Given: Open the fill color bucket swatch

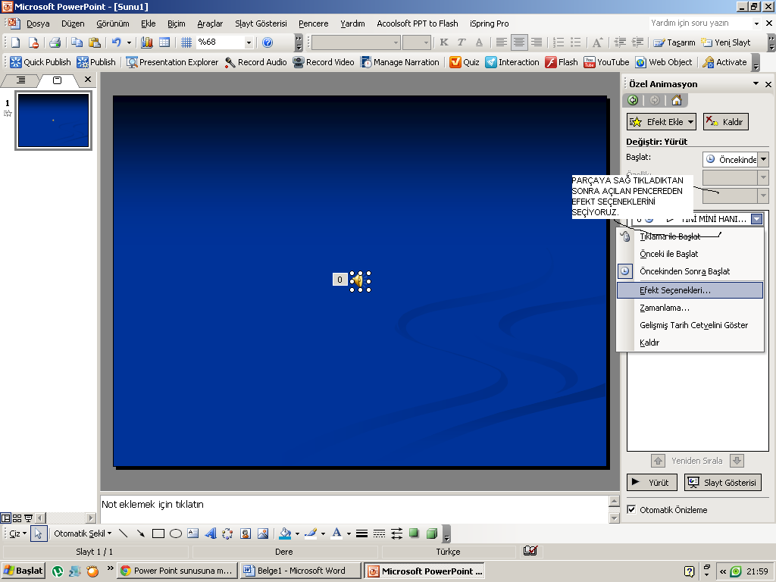Looking at the screenshot, I should pos(285,533).
